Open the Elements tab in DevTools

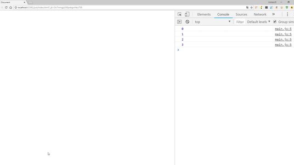[x=204, y=14]
